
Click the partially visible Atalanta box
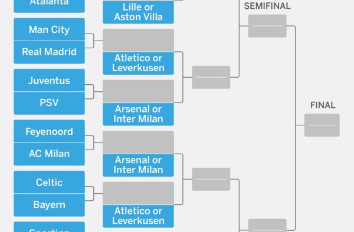pyautogui.click(x=49, y=6)
